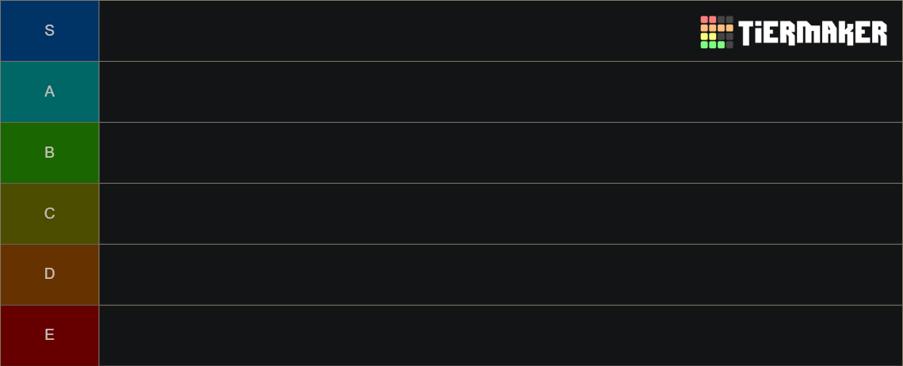This screenshot has height=366, width=903.
Task: Select the blue S tier label
Action: coord(50,31)
